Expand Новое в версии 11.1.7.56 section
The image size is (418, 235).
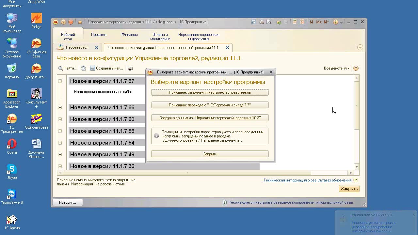(x=60, y=131)
